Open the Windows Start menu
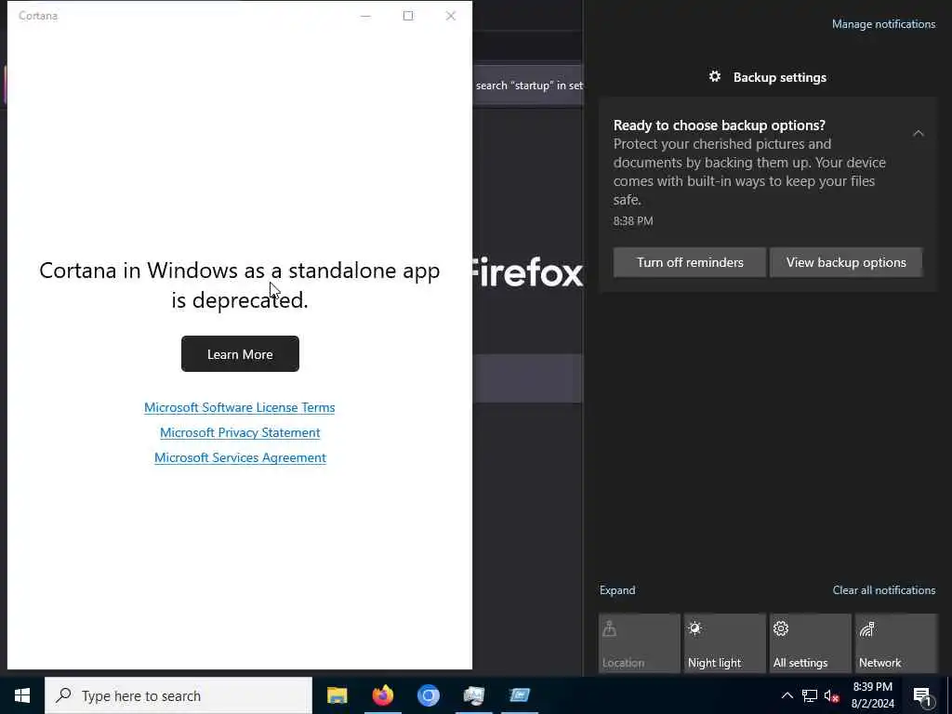Image resolution: width=952 pixels, height=714 pixels. pyautogui.click(x=22, y=695)
